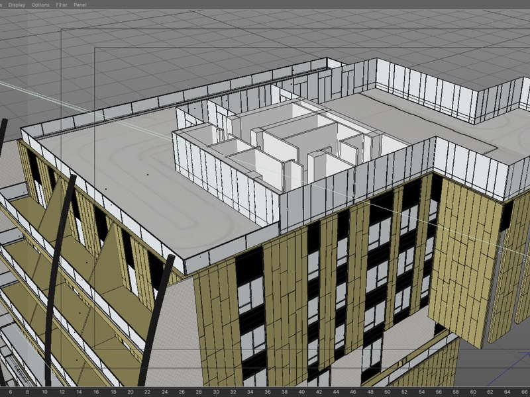Open the Display menu
The image size is (530, 397).
(16, 5)
